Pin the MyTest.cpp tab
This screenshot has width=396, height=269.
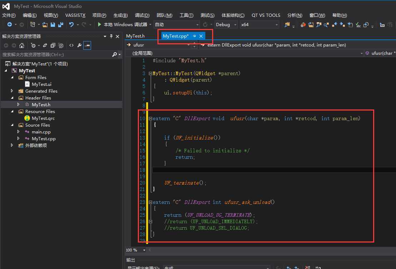[194, 36]
